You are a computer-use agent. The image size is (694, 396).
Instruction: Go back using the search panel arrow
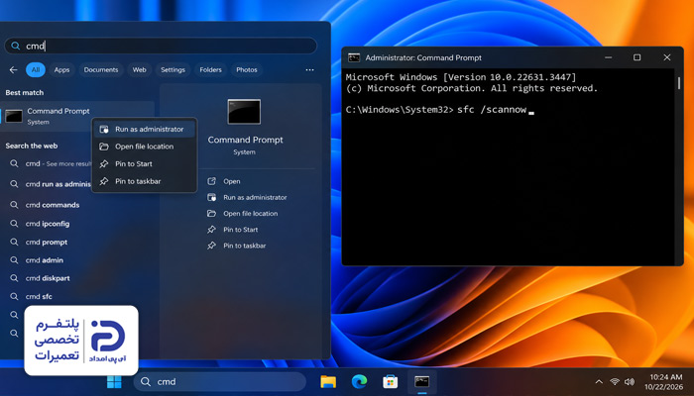[13, 70]
